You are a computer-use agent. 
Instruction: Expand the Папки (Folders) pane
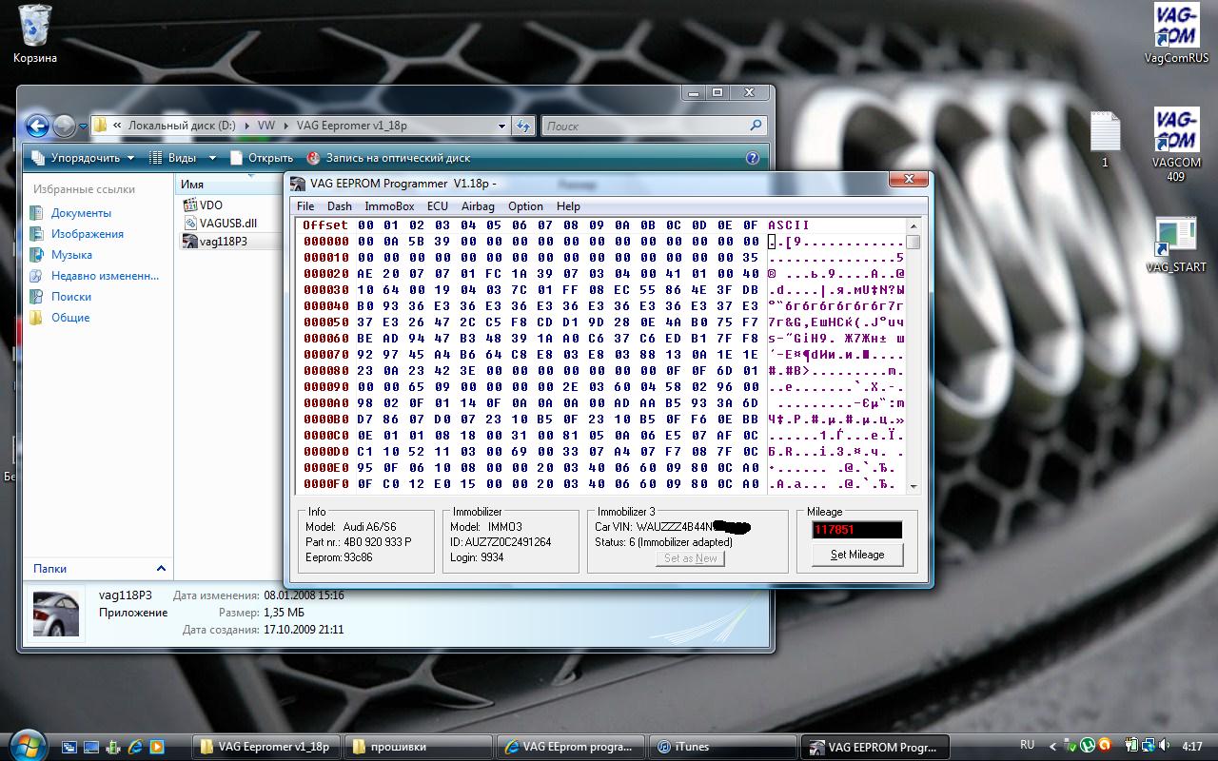[x=161, y=568]
